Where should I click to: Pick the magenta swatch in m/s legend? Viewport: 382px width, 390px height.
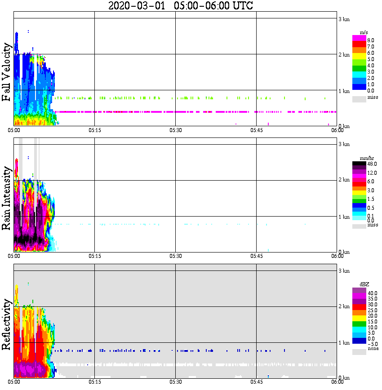click(359, 38)
